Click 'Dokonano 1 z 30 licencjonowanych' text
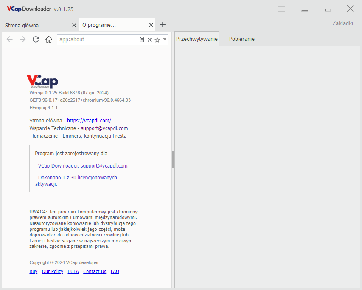This screenshot has height=290, width=362. 78,178
